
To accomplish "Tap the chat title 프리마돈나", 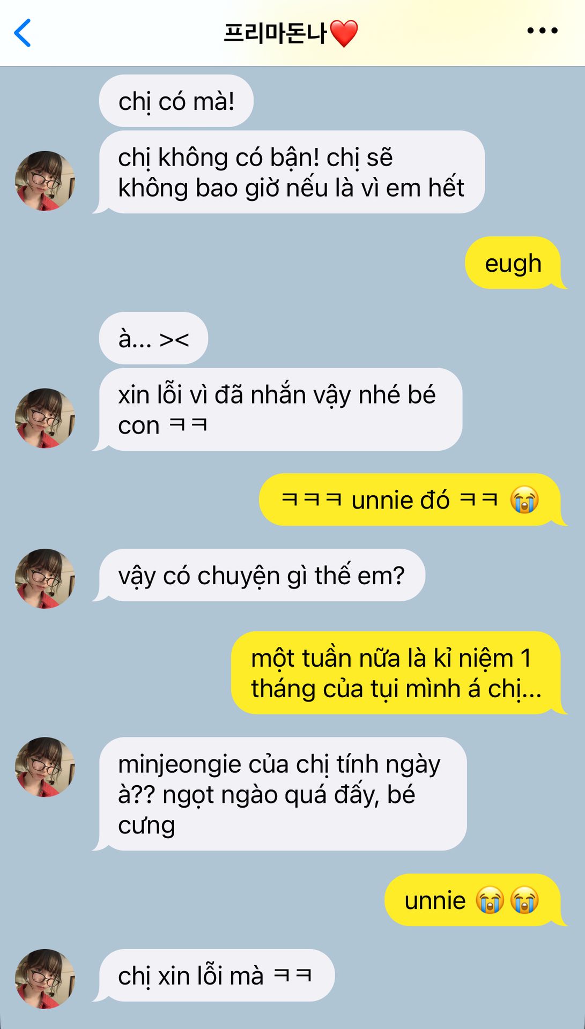I will pos(275,33).
